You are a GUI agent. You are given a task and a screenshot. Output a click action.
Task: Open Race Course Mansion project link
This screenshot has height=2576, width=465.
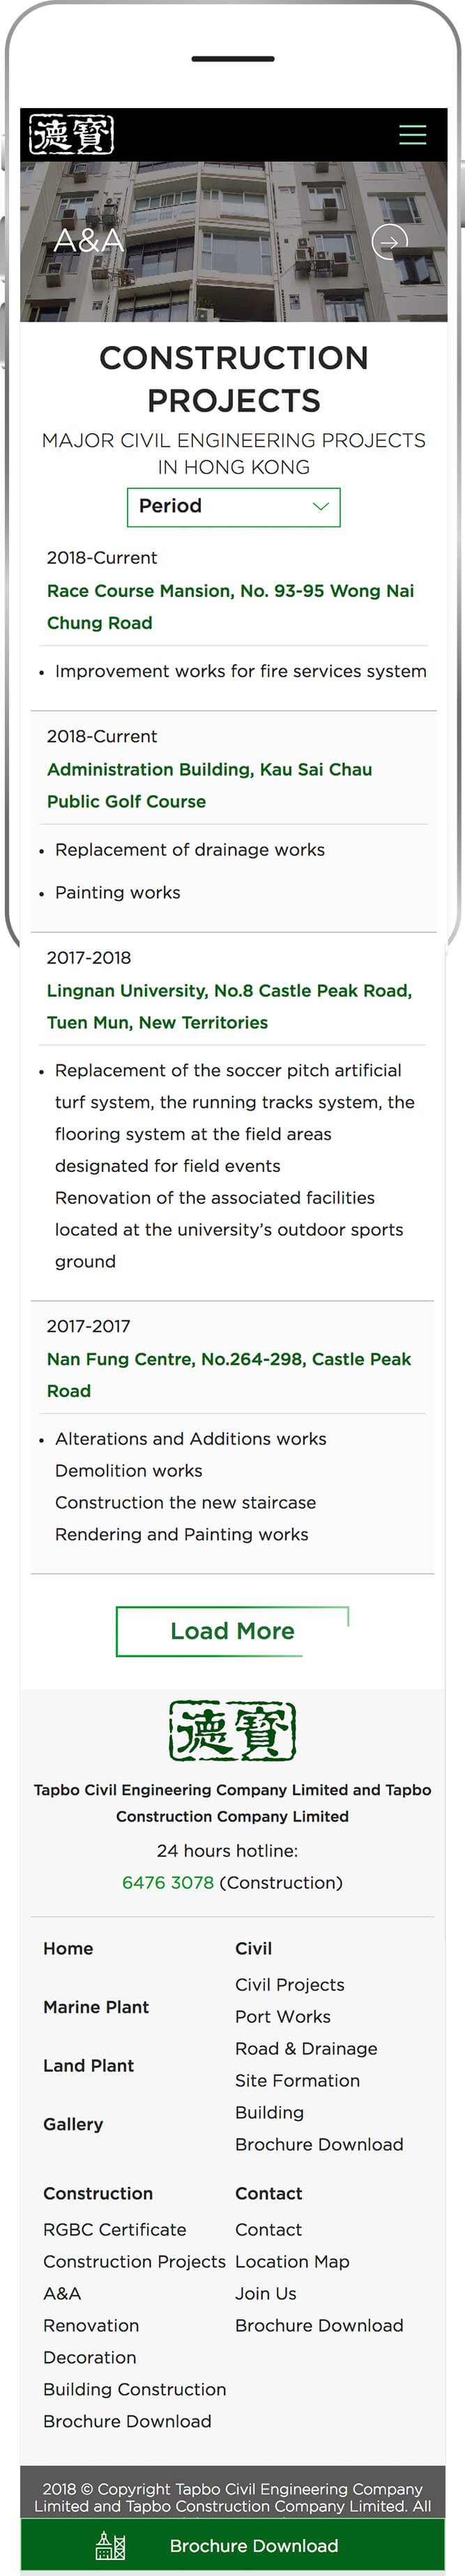pyautogui.click(x=230, y=607)
